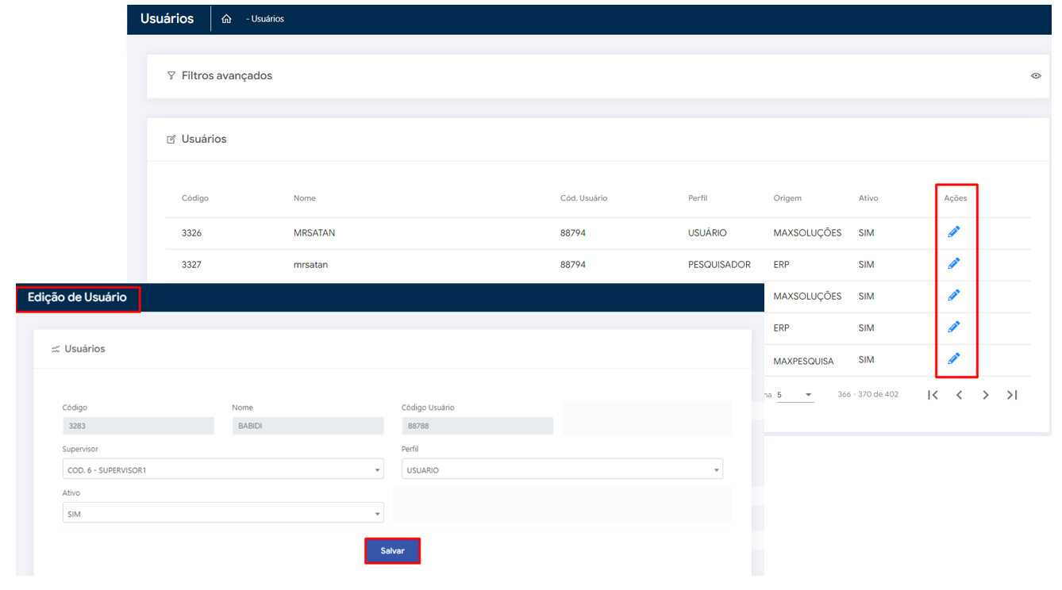The height and width of the screenshot is (590, 1062).
Task: Open the Supervisor dropdown
Action: [222, 470]
